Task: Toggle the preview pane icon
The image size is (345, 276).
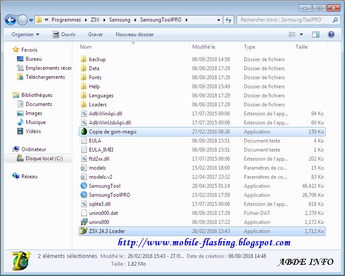Action: [x=316, y=34]
